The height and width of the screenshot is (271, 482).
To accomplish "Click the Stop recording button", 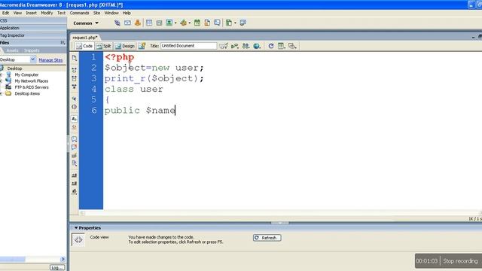I will pos(460,261).
